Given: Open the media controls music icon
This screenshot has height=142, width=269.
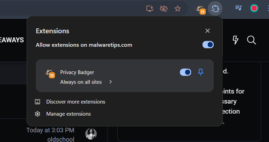Looking at the screenshot, I should coord(238,8).
